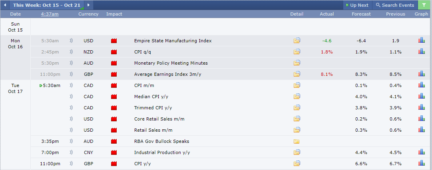Screen dimensions: 432x170
Task: Open detail folder for Empire State Manufacturing Index
Action: (297, 41)
